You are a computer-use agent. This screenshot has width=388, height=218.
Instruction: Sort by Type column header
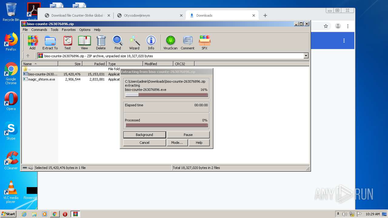[125, 64]
